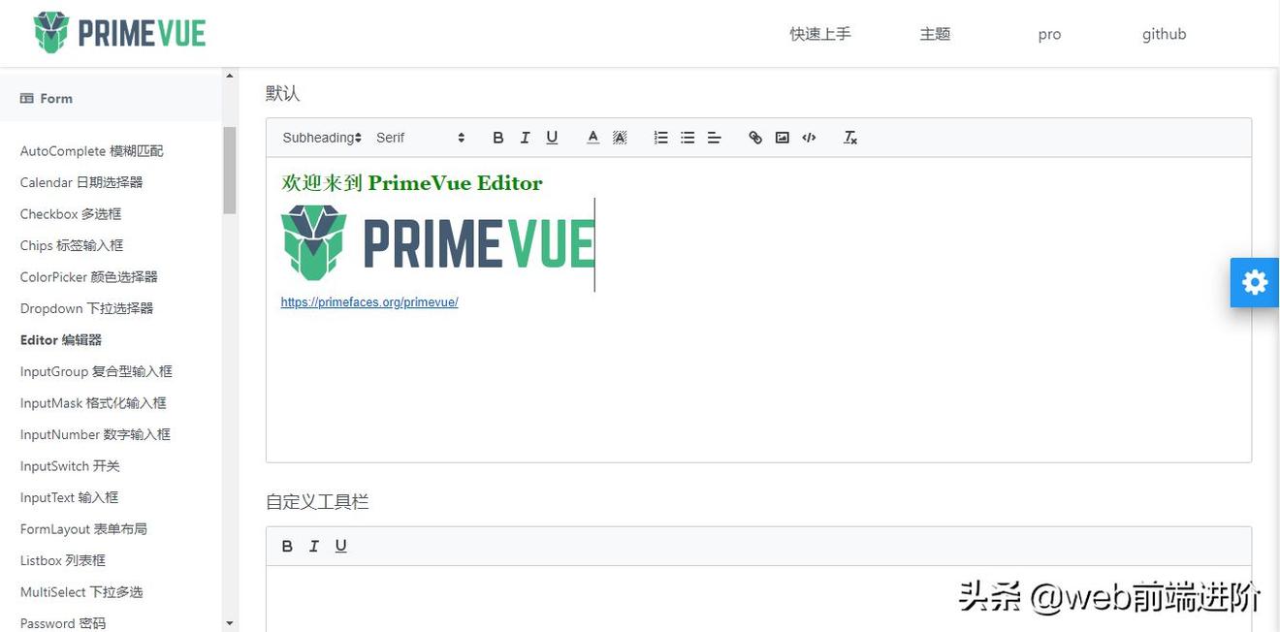Toggle underline in the custom toolbar editor

(x=340, y=545)
